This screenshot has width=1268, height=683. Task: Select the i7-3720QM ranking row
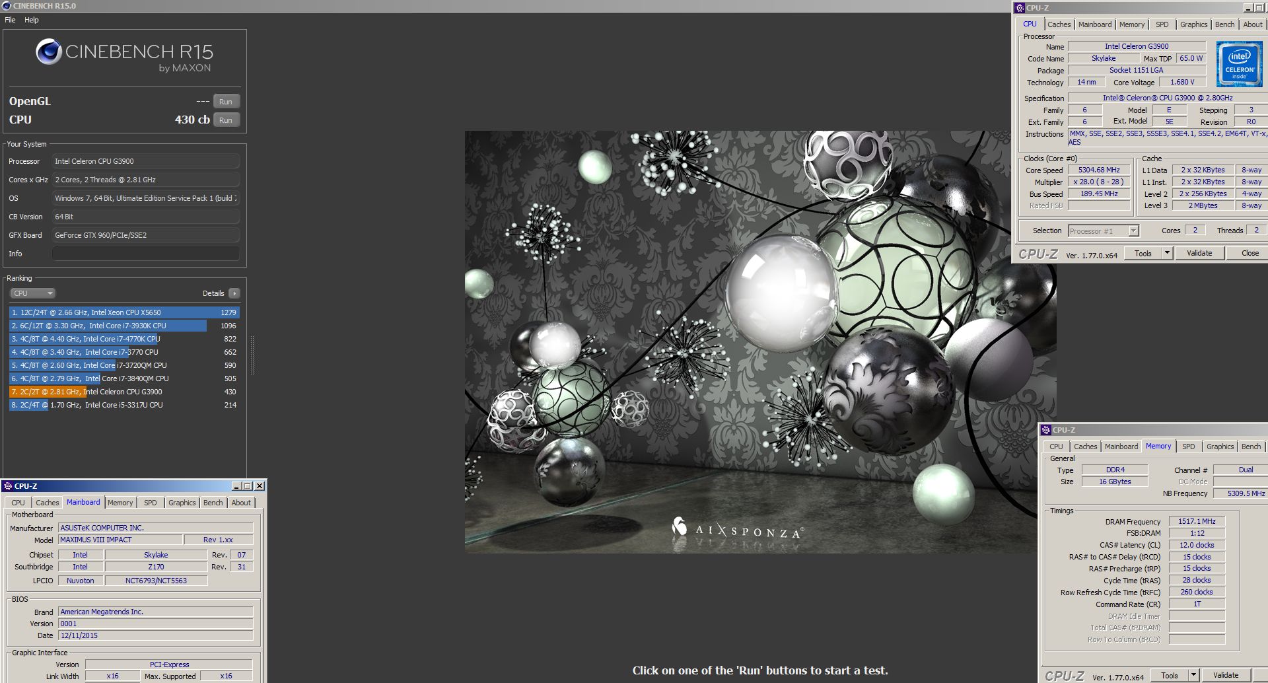[124, 365]
